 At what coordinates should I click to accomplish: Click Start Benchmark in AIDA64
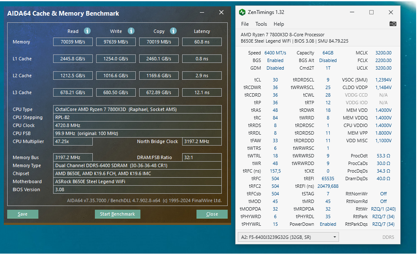118,214
